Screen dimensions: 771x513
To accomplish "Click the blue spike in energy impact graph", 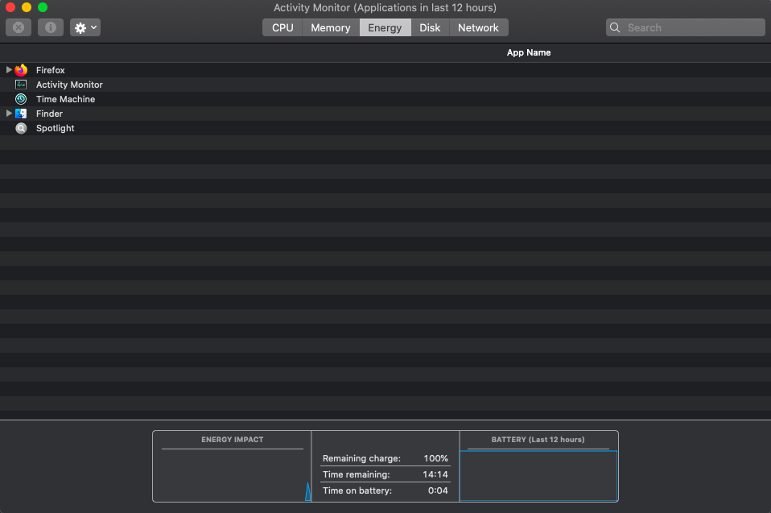I will click(x=307, y=491).
